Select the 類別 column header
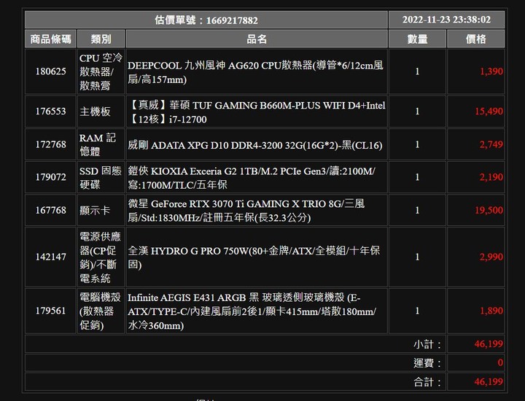 coord(101,39)
